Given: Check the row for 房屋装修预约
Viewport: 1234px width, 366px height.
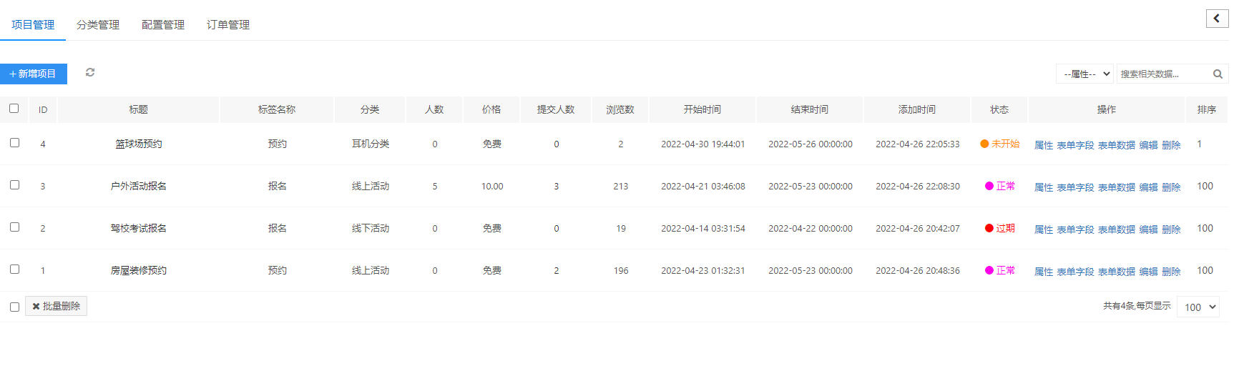Looking at the screenshot, I should [14, 269].
